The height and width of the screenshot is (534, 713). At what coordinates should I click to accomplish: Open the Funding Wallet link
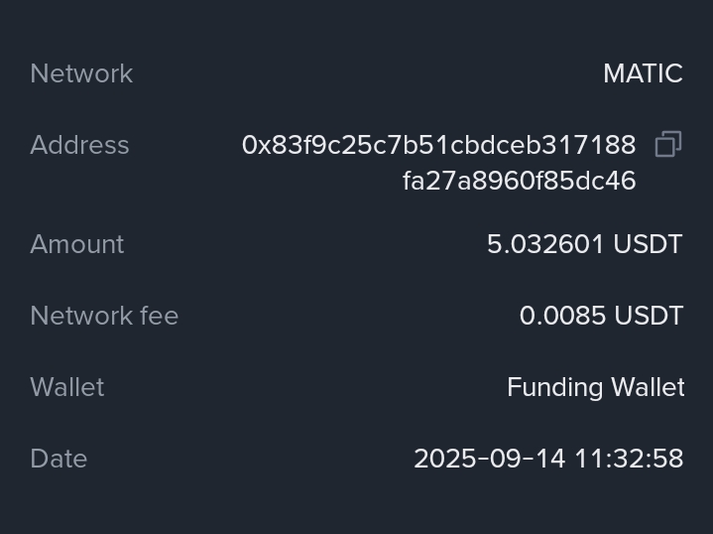pos(595,387)
